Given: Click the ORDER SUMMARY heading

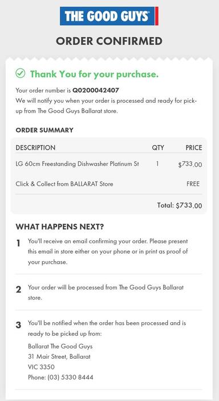Looking at the screenshot, I should (44, 130).
